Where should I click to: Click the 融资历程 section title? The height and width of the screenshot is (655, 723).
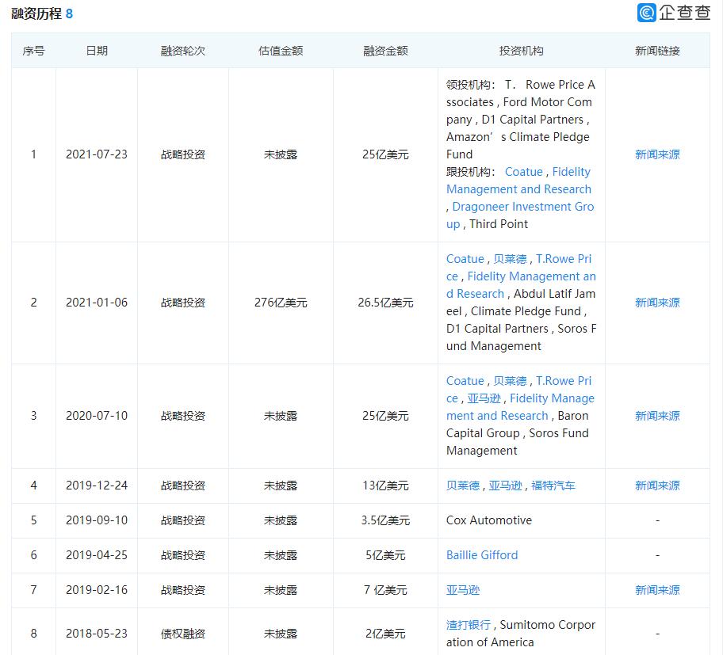tap(36, 13)
